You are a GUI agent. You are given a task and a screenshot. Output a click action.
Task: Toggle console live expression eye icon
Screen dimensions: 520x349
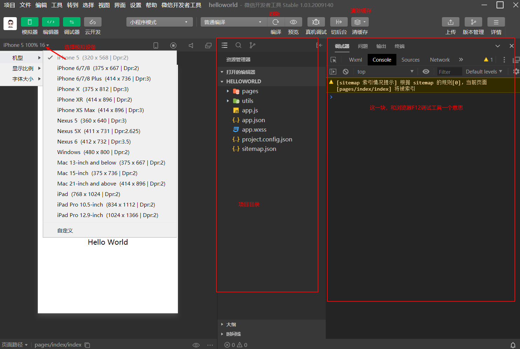pyautogui.click(x=426, y=71)
